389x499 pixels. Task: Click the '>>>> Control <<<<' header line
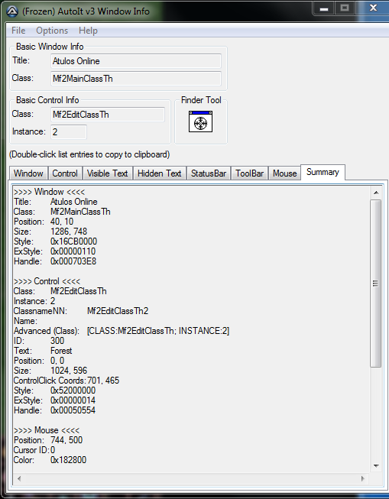pos(47,281)
